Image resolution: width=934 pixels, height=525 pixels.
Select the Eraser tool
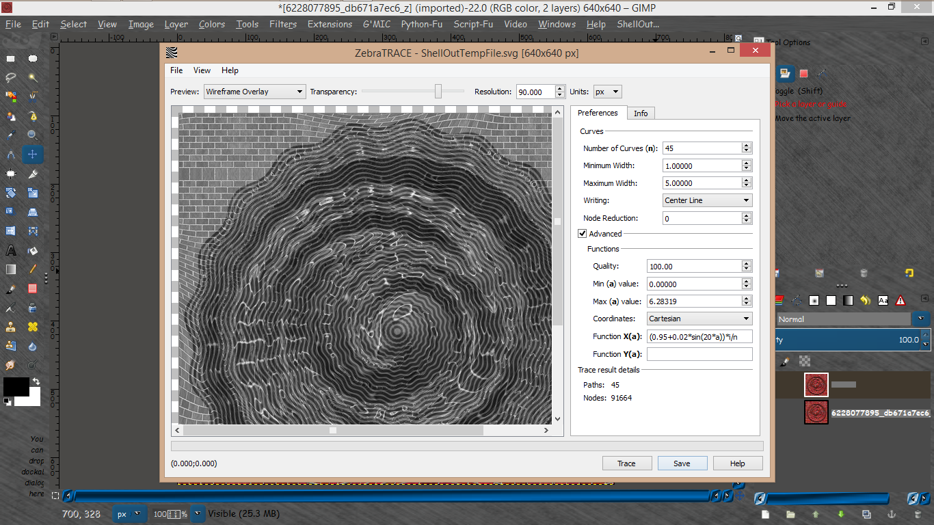(x=32, y=288)
